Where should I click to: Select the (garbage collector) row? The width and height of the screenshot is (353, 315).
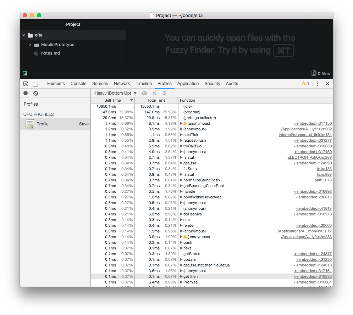tap(212, 118)
